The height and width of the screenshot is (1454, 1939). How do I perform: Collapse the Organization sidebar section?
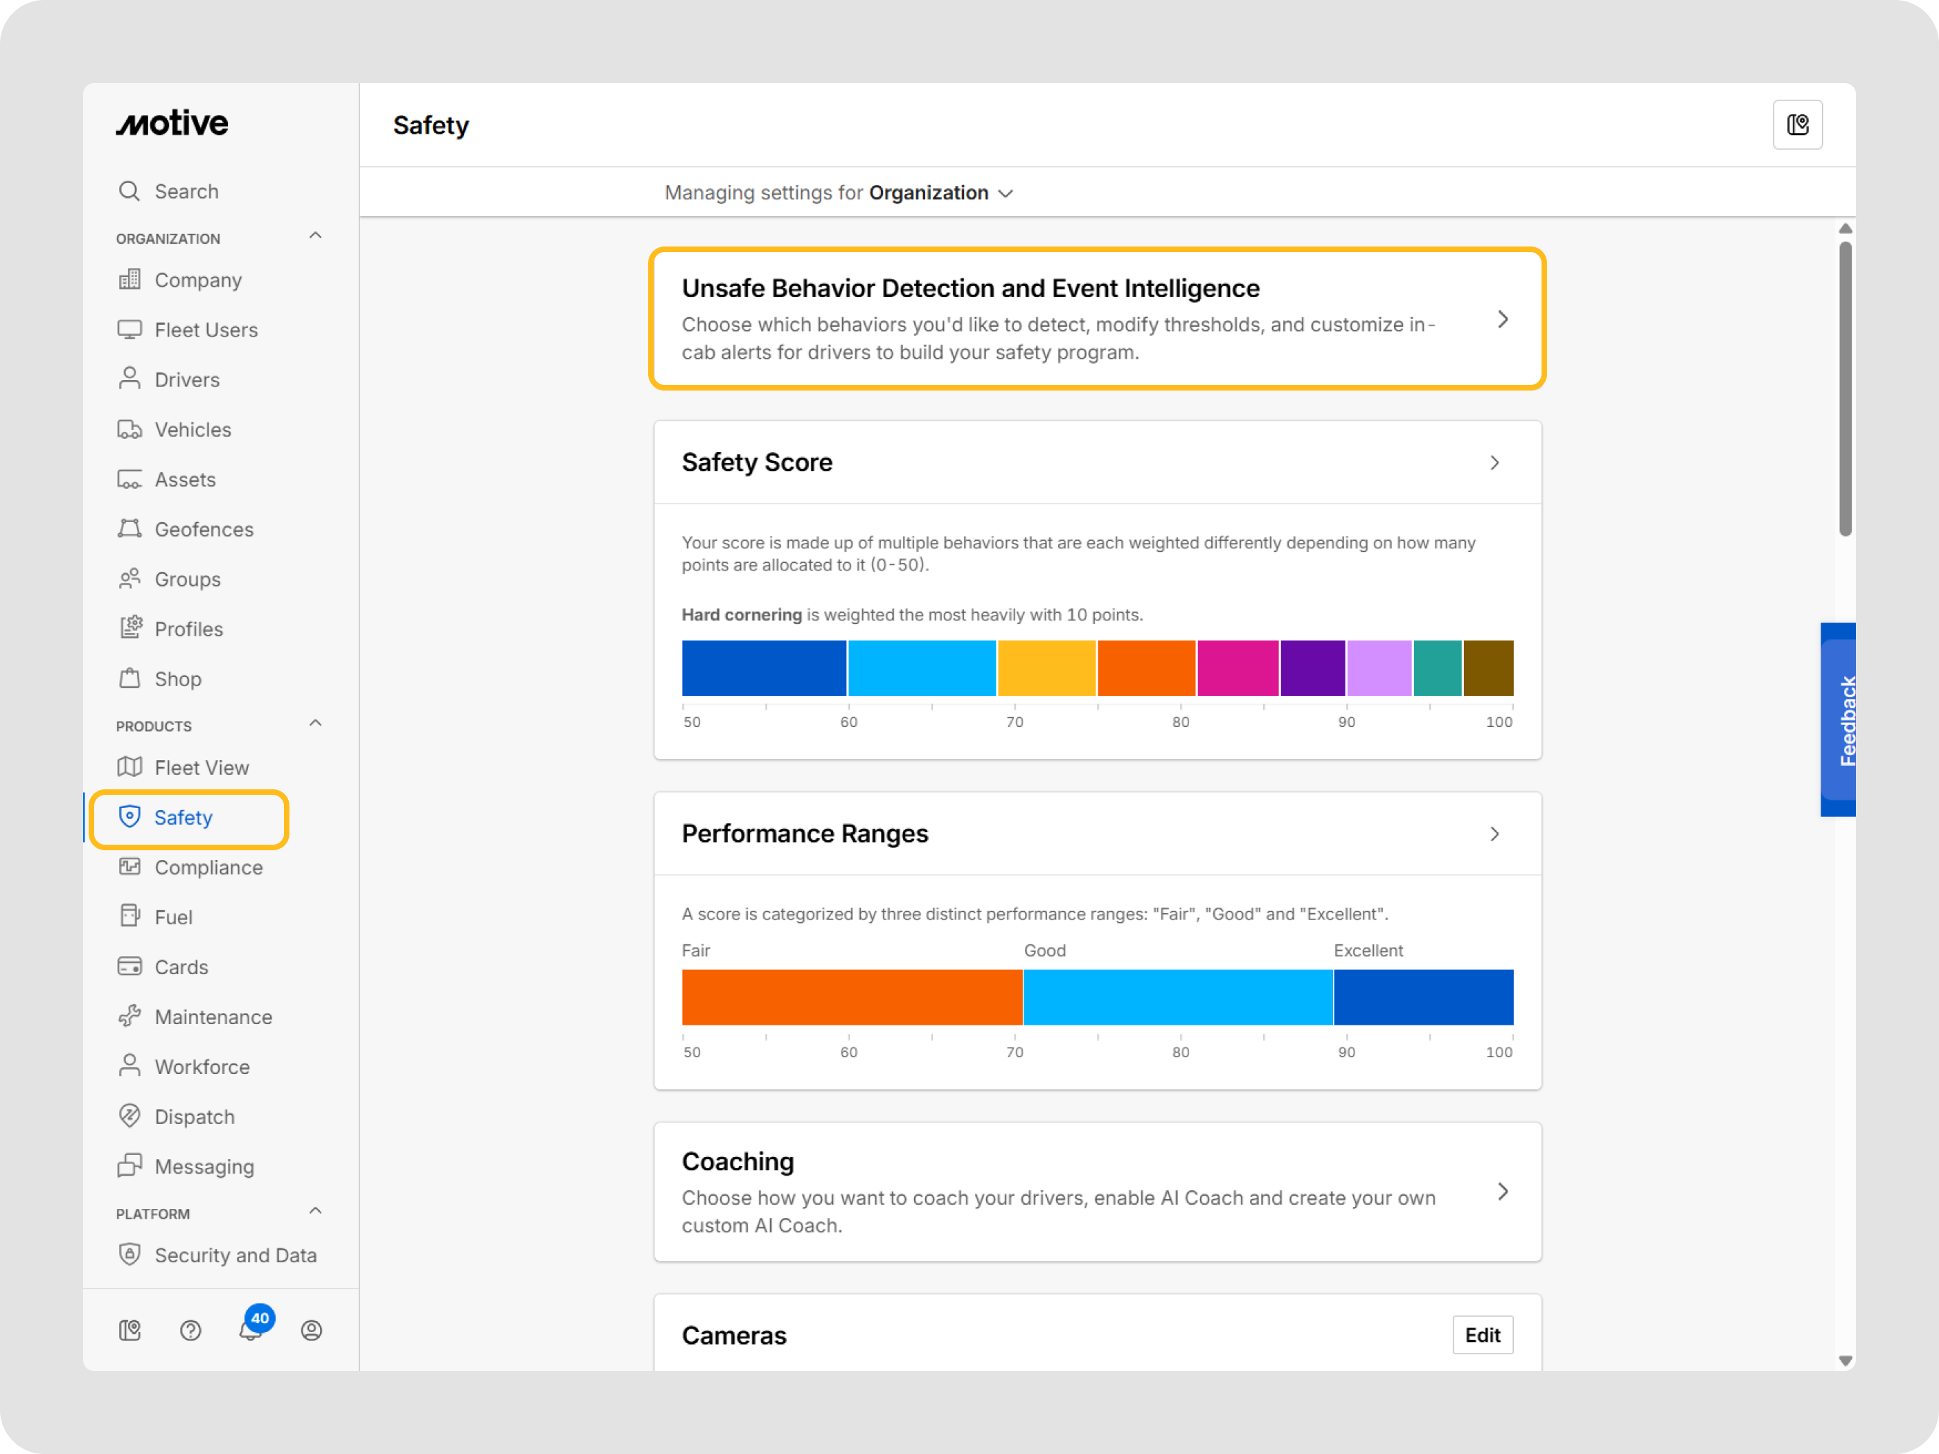316,236
